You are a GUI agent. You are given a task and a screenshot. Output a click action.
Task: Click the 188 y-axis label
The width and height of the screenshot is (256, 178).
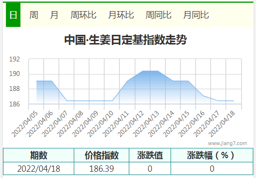[15, 89]
